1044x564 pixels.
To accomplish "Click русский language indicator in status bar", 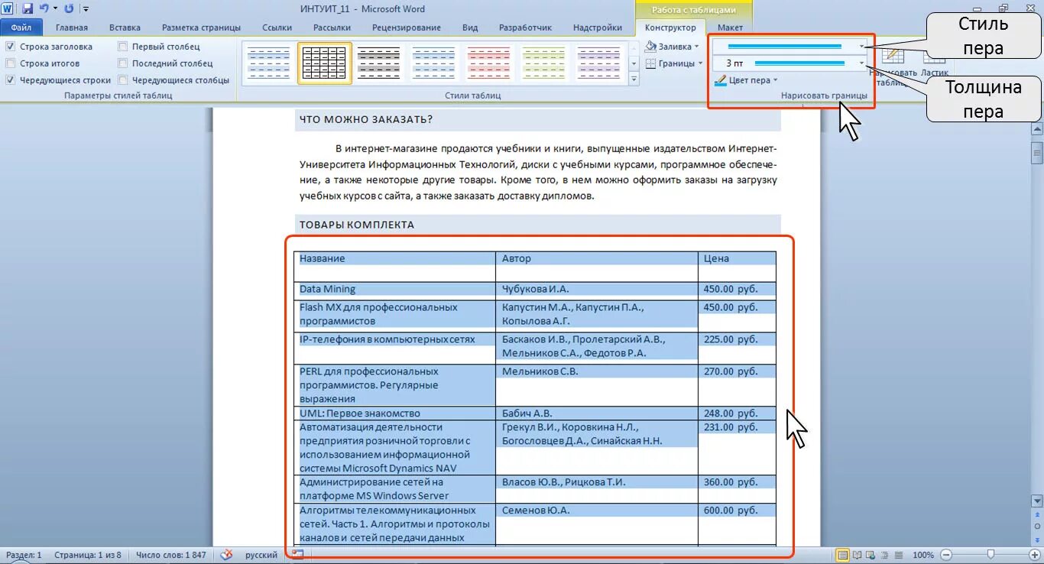I will pyautogui.click(x=261, y=555).
